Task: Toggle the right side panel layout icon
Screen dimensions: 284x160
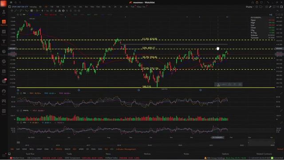Action: [281, 7]
